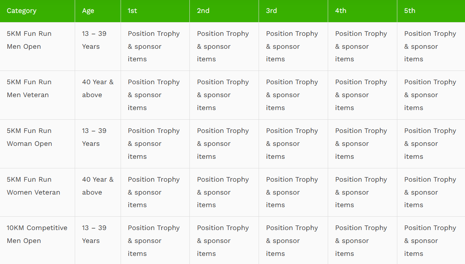Screen dimensions: 465x264
Task: Click 1st prize cell for 5KM Men Open
Action: [x=154, y=46]
